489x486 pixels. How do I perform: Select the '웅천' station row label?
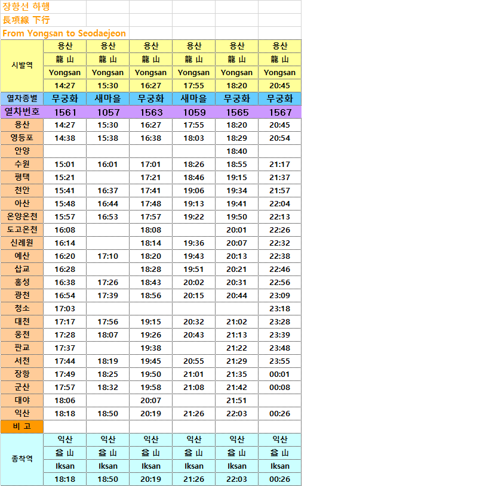click(x=22, y=335)
